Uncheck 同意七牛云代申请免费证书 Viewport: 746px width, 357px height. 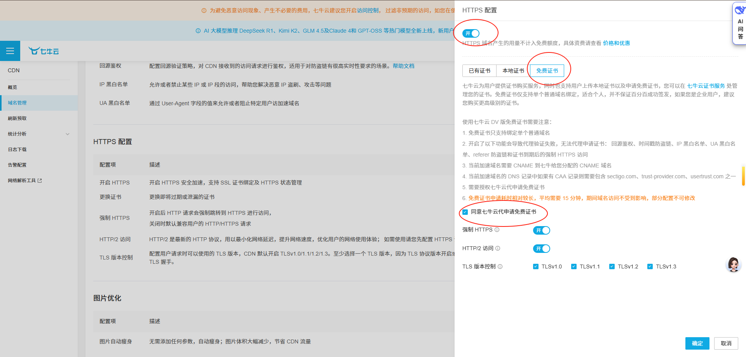tap(465, 212)
